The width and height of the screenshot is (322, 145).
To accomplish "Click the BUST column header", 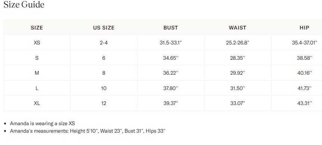I will [x=171, y=28].
